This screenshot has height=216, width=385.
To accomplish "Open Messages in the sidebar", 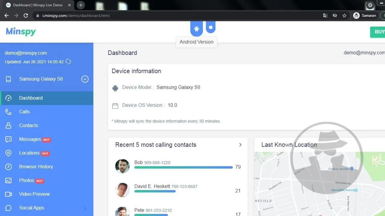I will [x=47, y=139].
